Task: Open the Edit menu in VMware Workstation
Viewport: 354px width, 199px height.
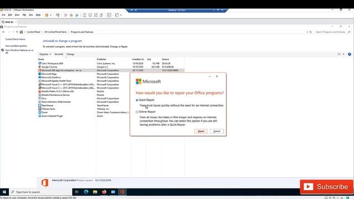Action: pyautogui.click(x=10, y=15)
